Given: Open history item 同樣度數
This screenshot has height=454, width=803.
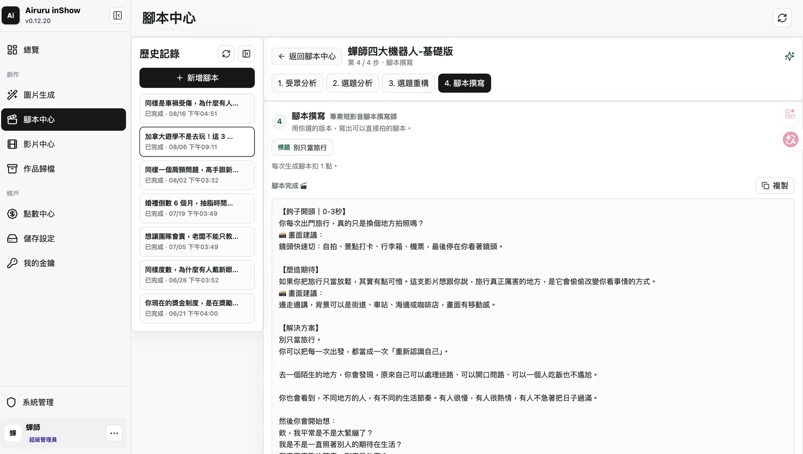Looking at the screenshot, I should [197, 275].
